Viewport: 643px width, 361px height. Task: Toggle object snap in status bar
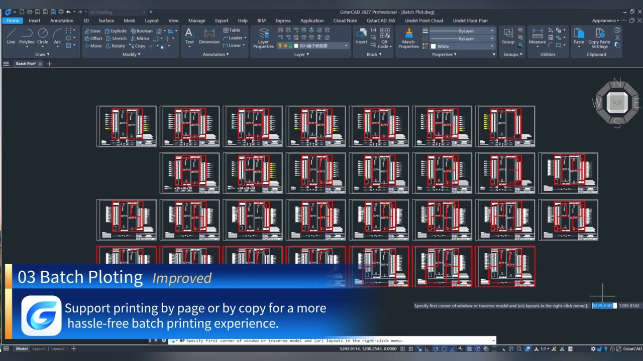coord(444,348)
